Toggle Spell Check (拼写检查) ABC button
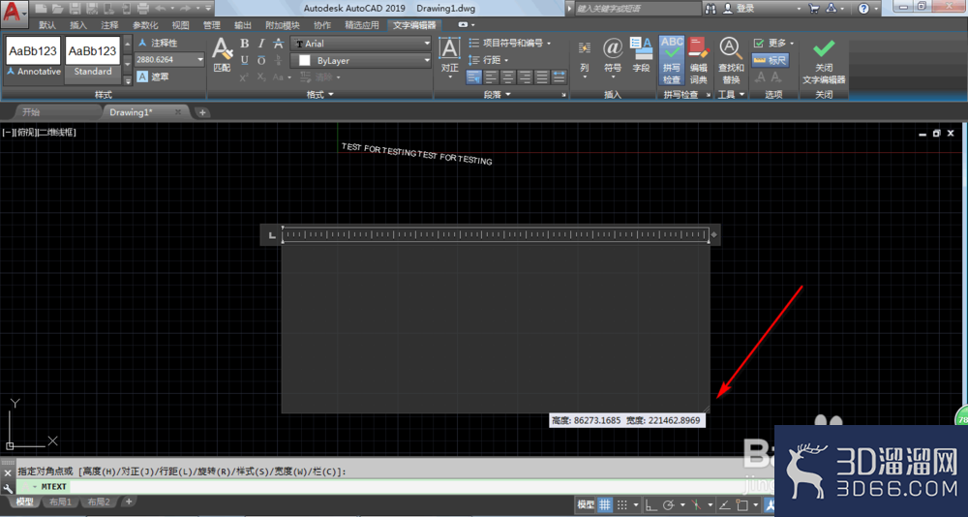 (672, 60)
